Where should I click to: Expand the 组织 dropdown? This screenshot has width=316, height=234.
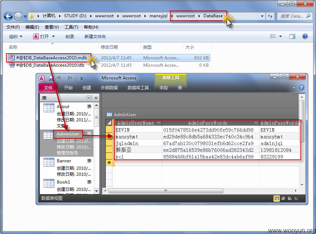tap(16, 36)
